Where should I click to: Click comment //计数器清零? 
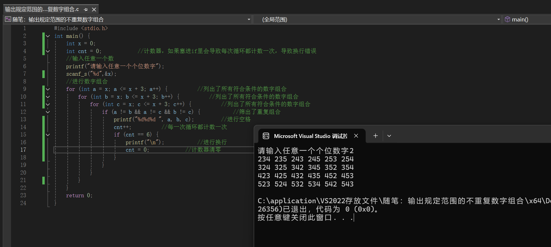coord(203,150)
